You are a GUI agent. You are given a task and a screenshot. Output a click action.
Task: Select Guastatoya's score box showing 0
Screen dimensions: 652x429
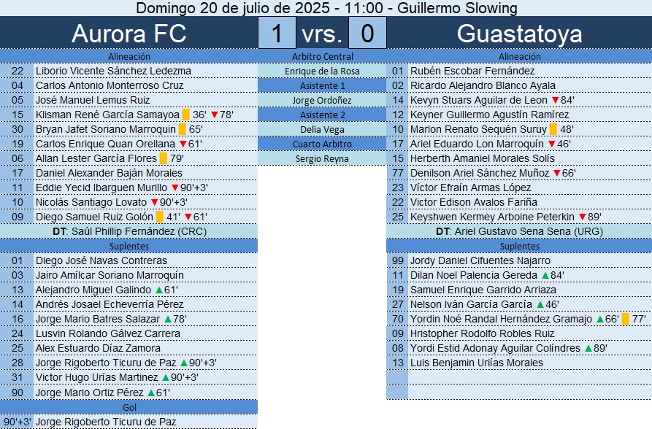(367, 34)
